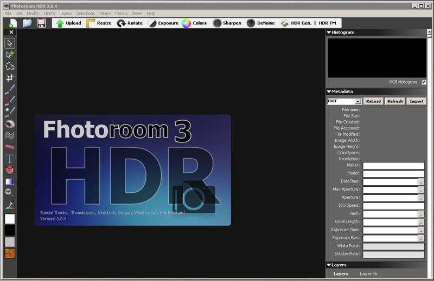Image resolution: width=434 pixels, height=281 pixels.
Task: Open the Flash options button
Action: tap(421, 214)
